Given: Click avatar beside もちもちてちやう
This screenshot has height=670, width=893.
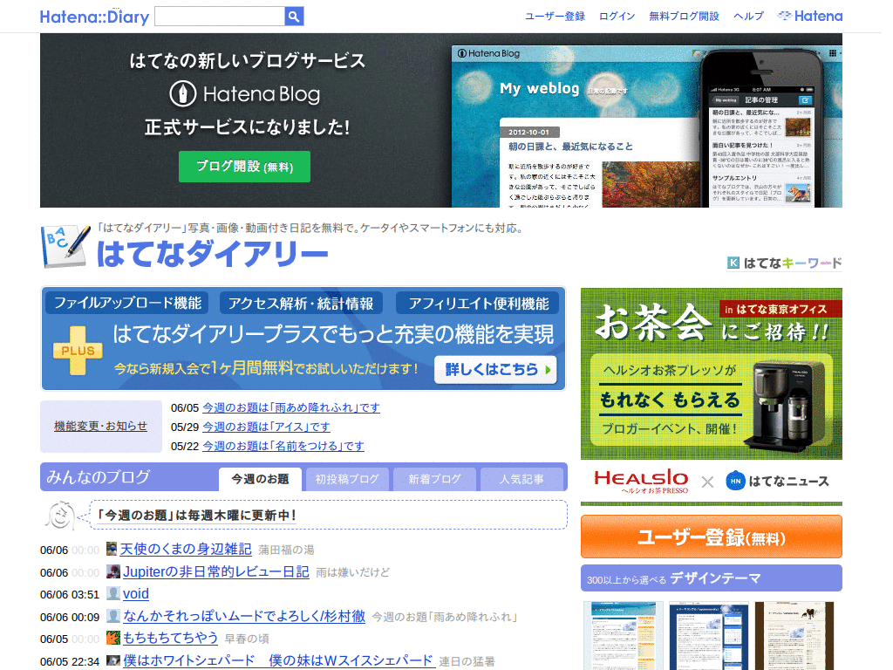Looking at the screenshot, I should click(x=112, y=638).
